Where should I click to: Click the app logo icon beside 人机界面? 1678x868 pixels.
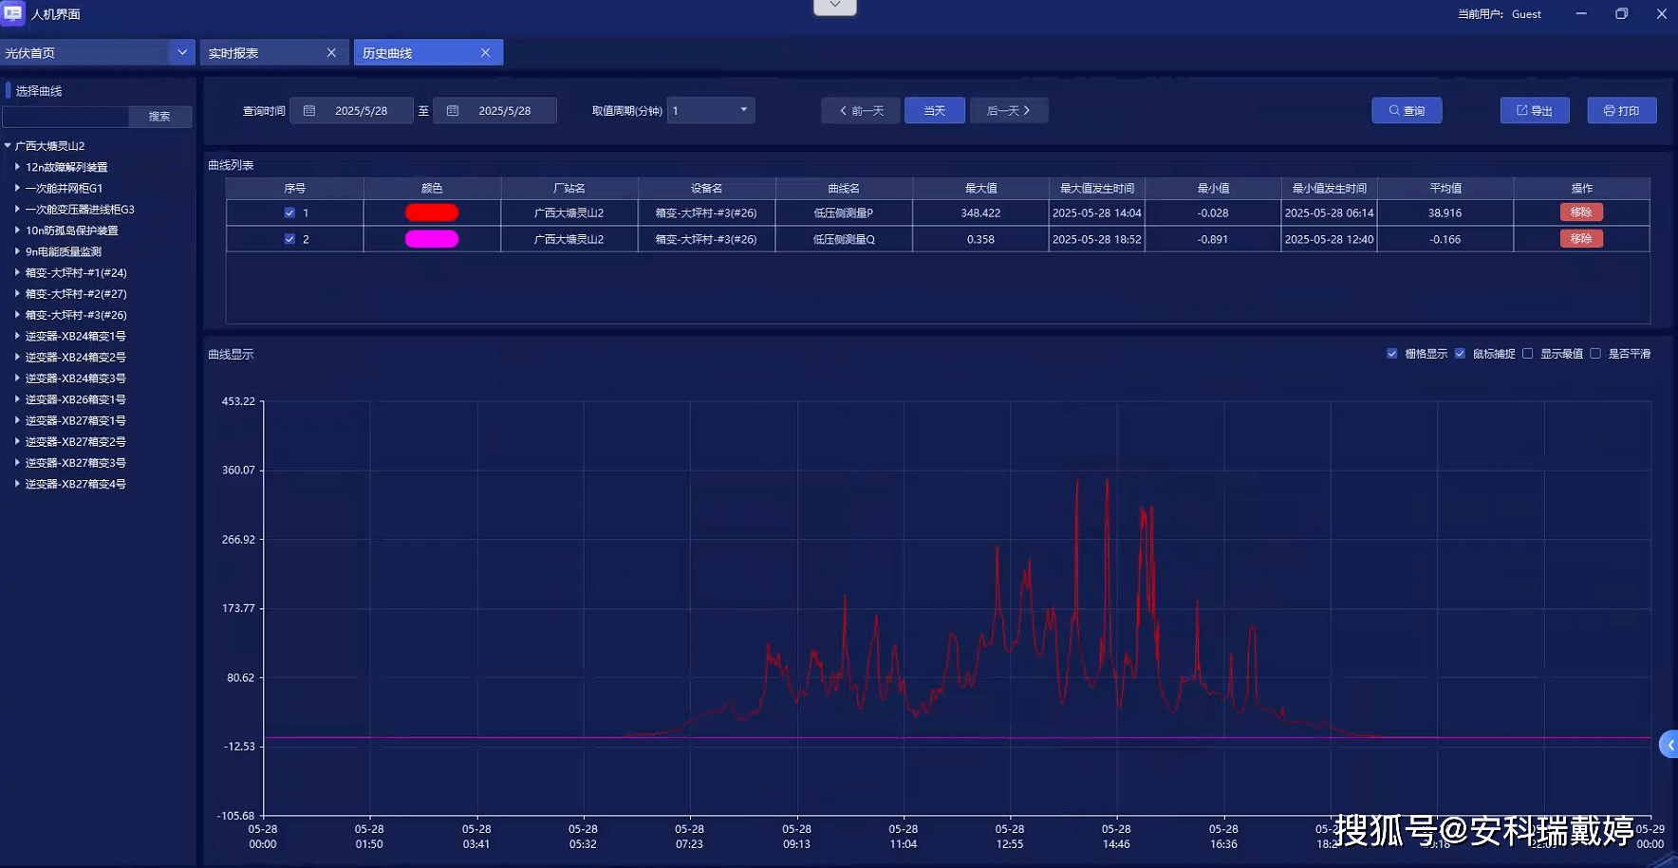(x=13, y=13)
